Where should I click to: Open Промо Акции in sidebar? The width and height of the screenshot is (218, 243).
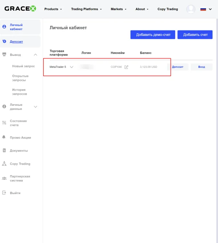pos(20,137)
